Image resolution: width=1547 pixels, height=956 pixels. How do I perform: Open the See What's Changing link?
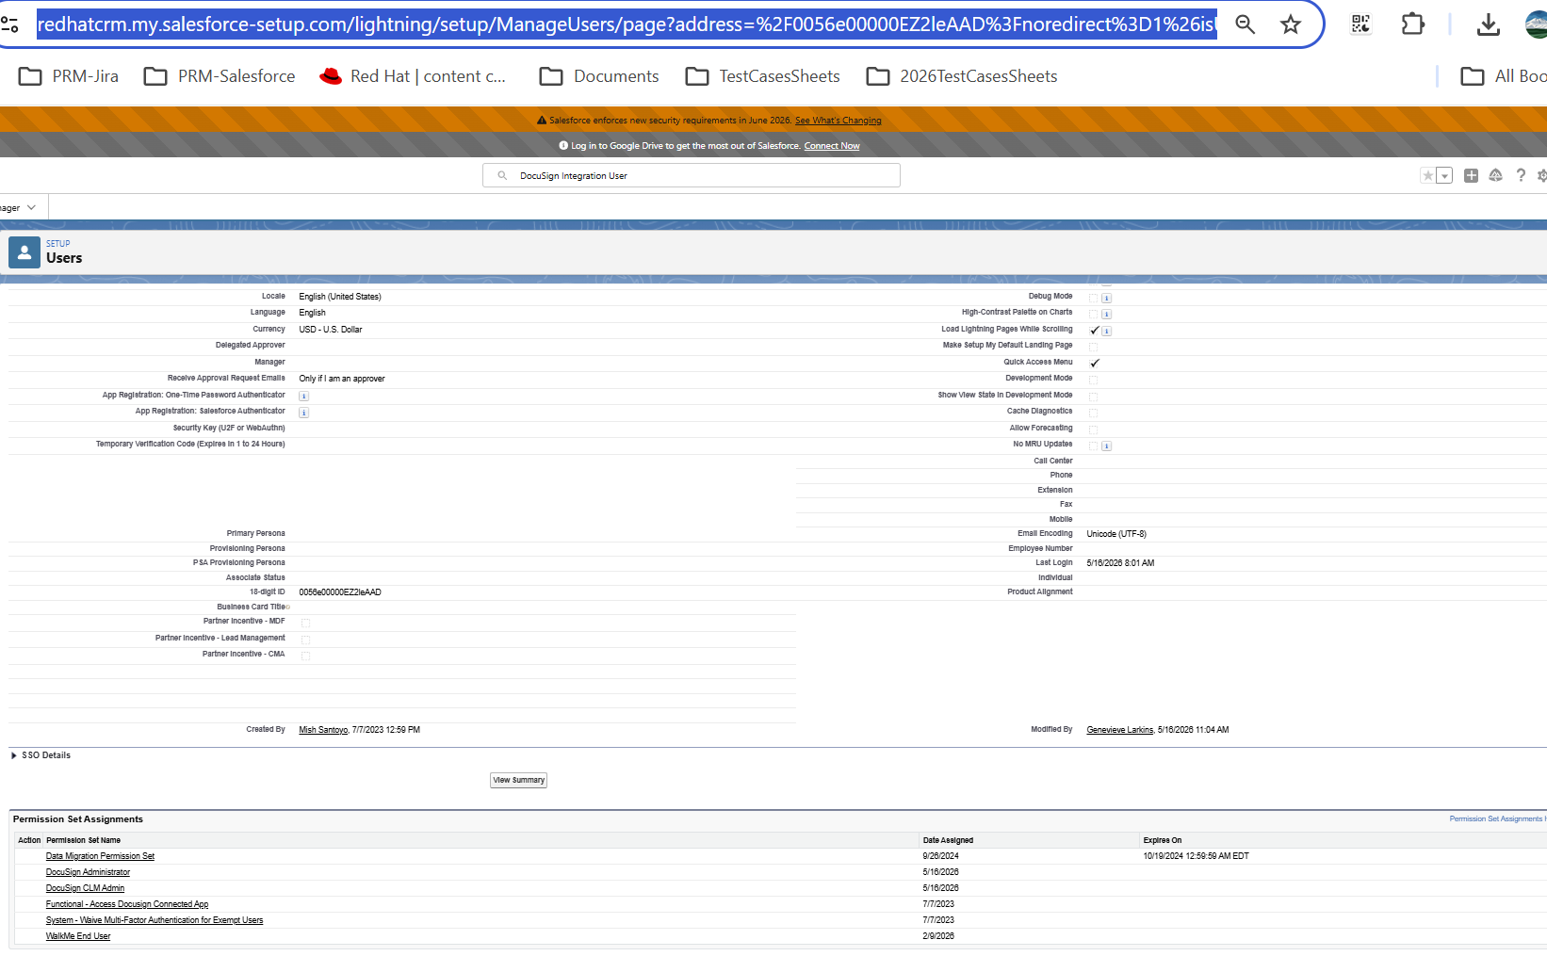[839, 121]
